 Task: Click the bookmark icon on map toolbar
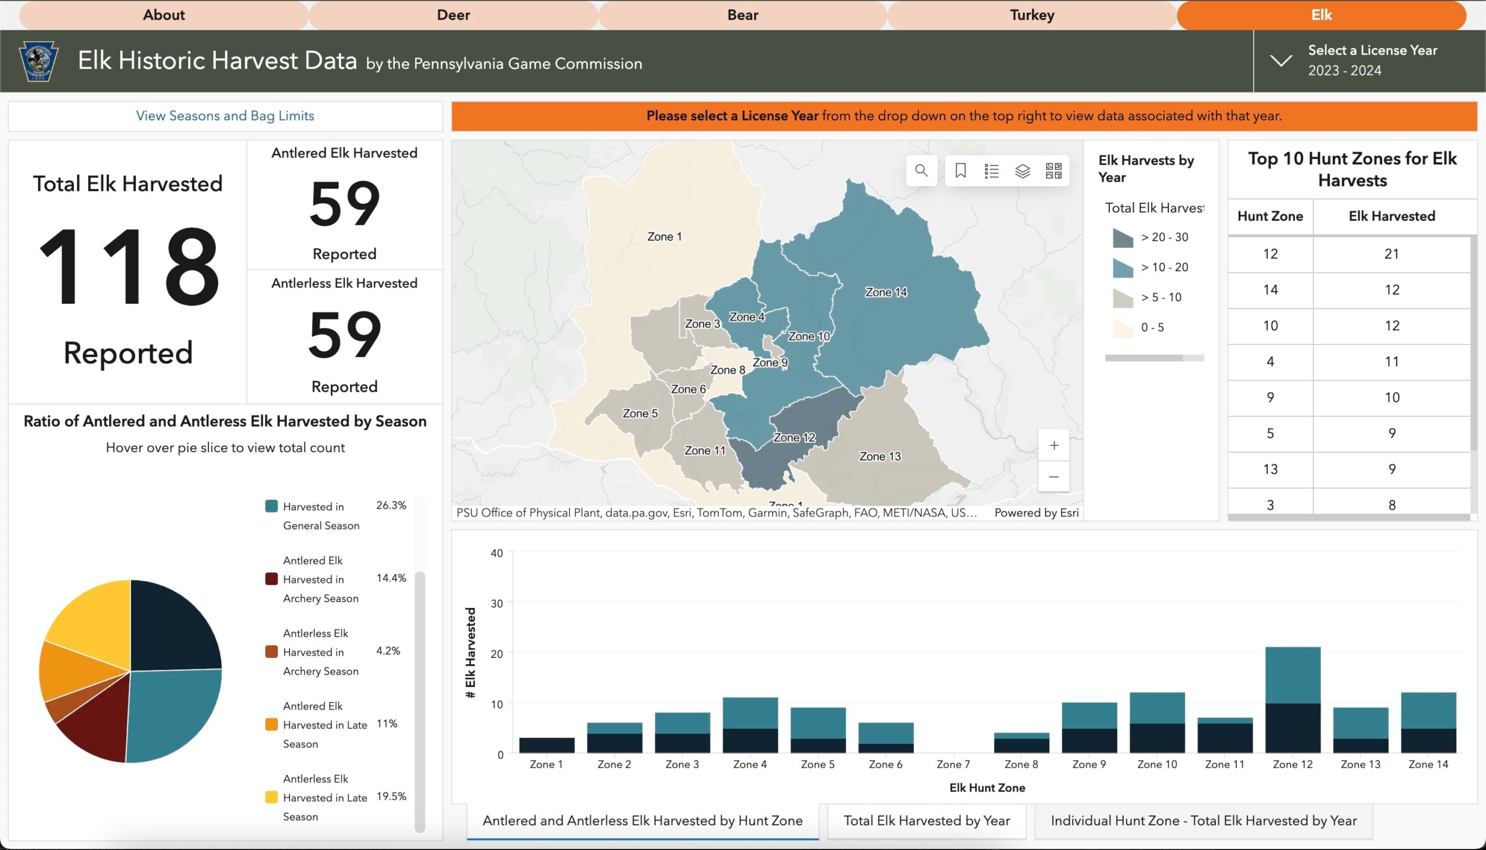point(960,171)
